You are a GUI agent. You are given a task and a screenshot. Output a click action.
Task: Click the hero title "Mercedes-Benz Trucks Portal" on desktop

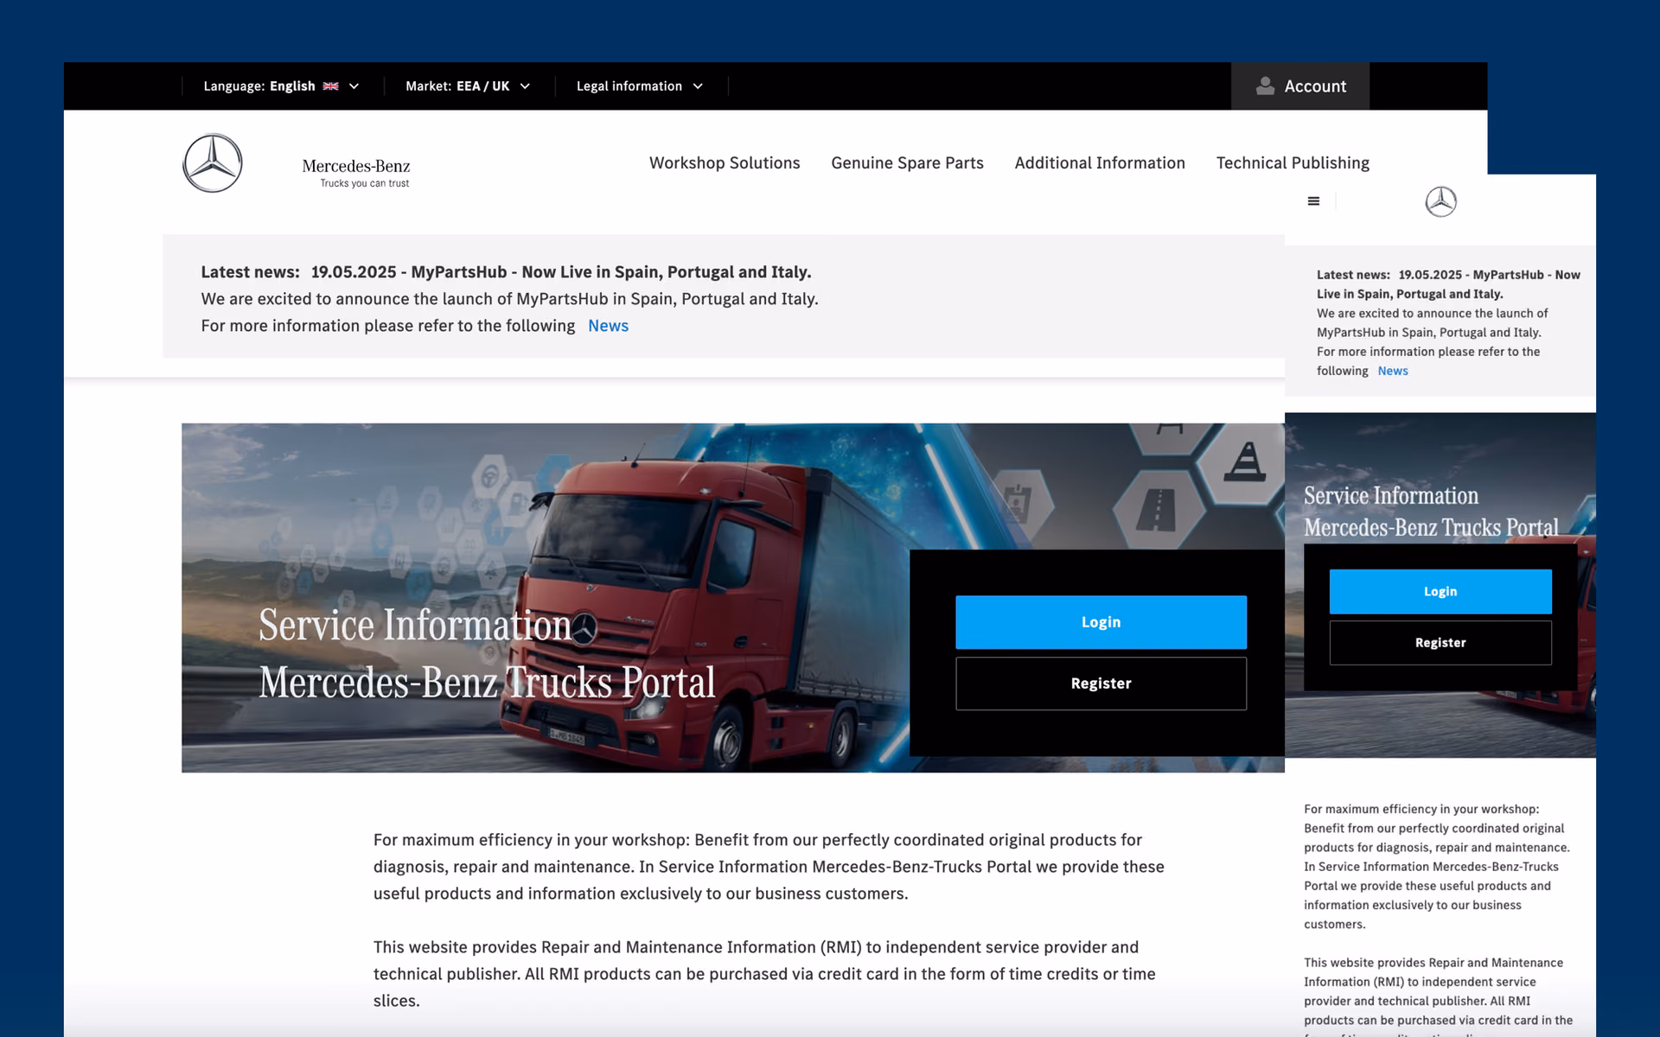tap(488, 682)
